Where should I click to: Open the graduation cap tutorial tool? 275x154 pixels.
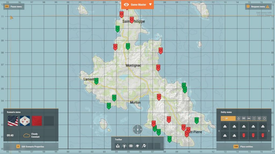tap(137, 146)
